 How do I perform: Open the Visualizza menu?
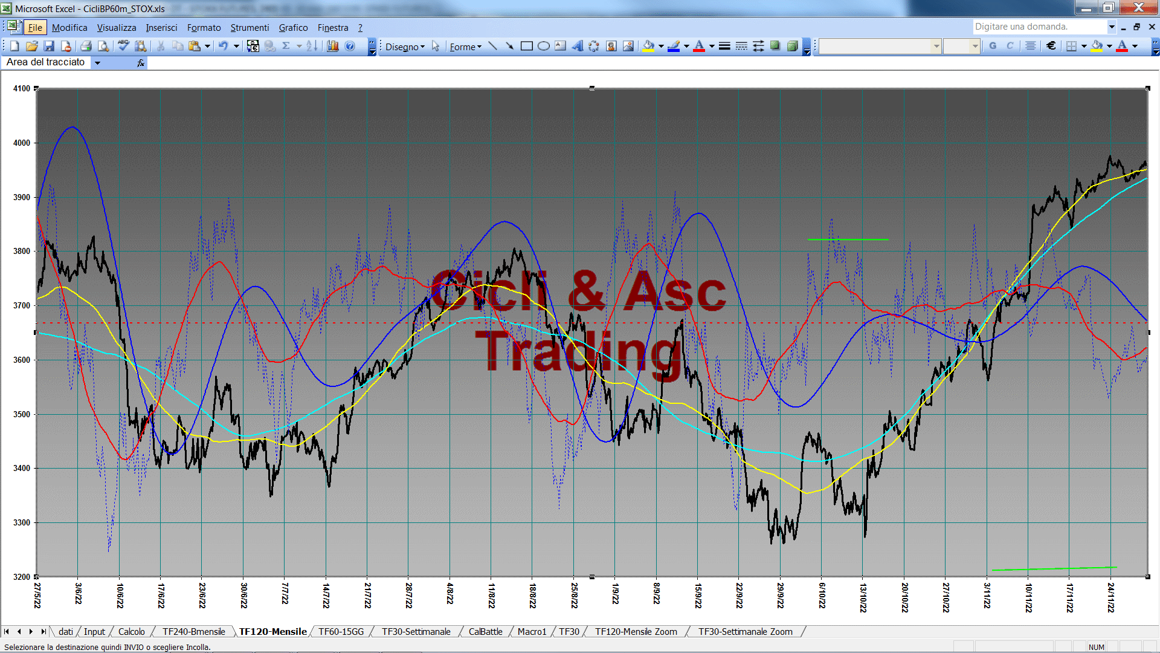pyautogui.click(x=117, y=27)
